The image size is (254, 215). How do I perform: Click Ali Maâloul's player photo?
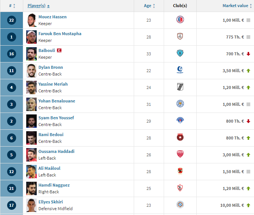click(x=31, y=172)
